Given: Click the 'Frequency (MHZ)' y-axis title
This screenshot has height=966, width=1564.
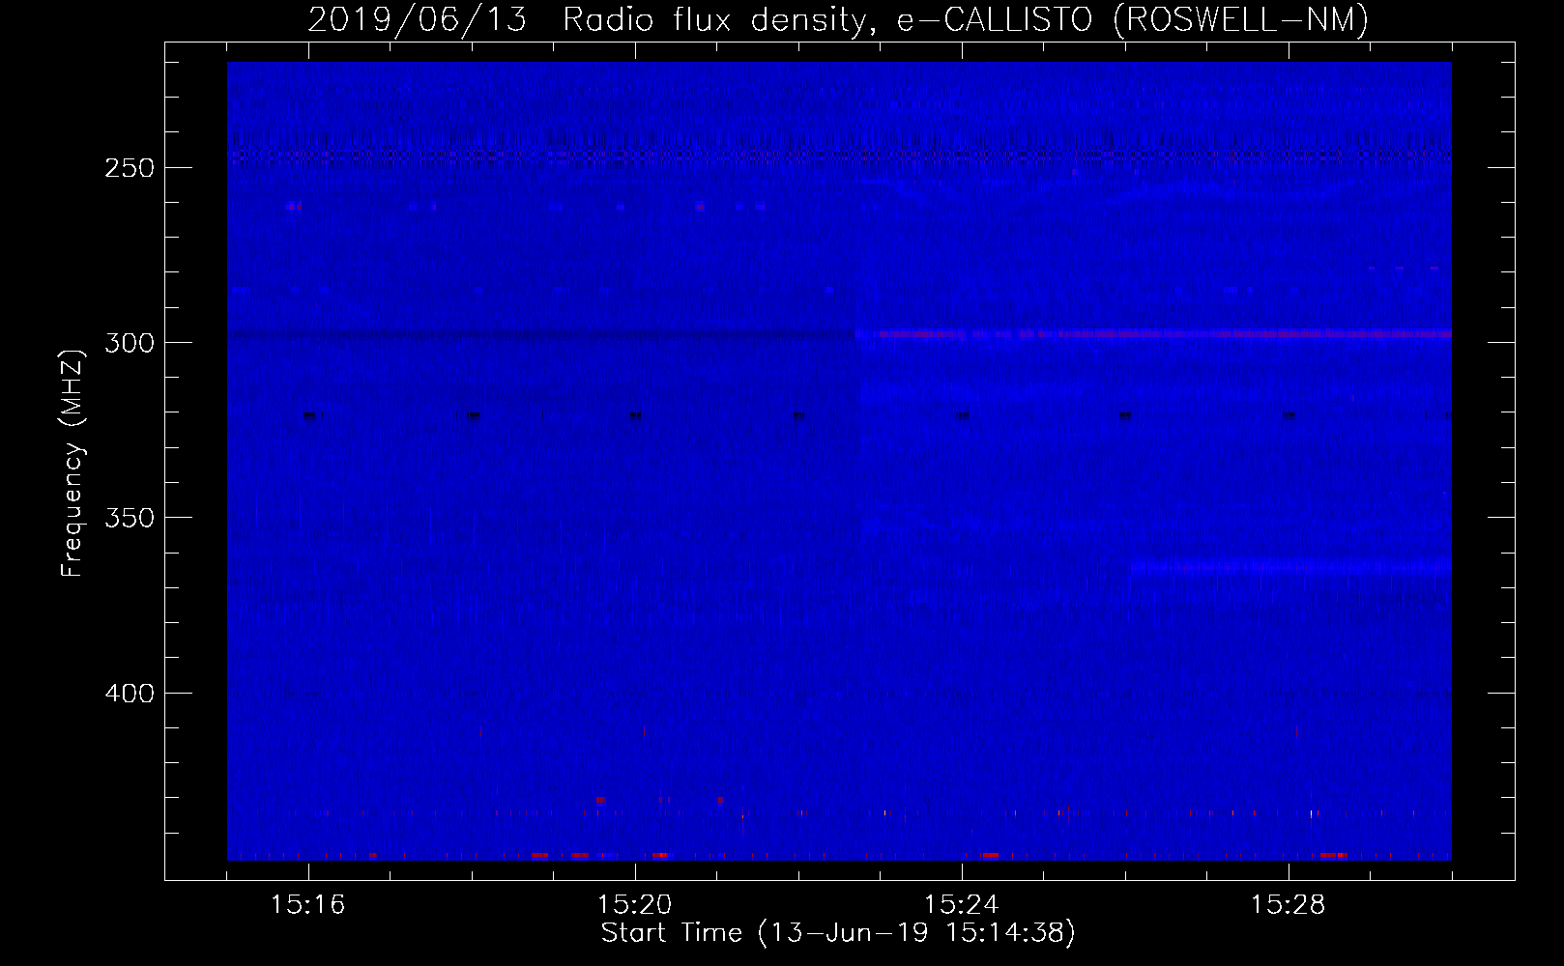Looking at the screenshot, I should [72, 463].
